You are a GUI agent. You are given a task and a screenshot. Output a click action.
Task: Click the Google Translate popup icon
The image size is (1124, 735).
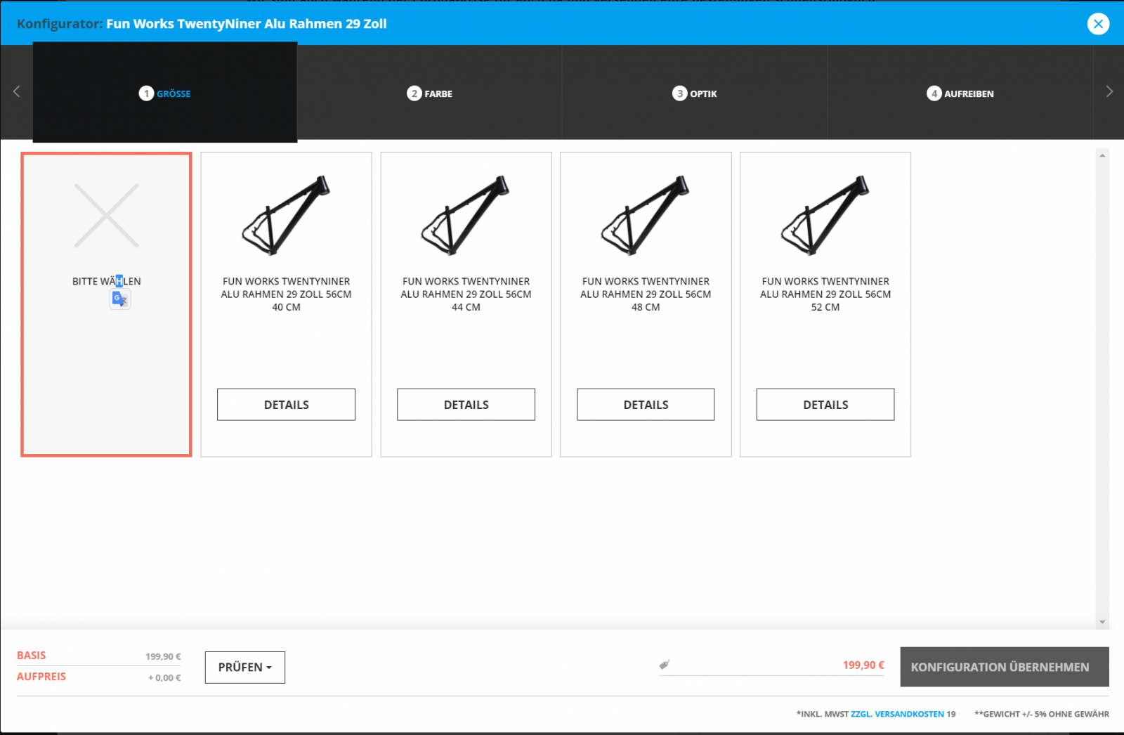coord(120,299)
